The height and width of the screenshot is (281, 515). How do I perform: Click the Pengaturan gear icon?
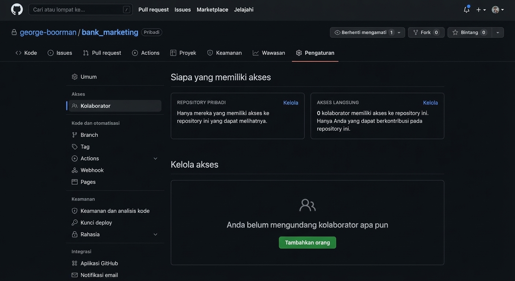click(299, 53)
